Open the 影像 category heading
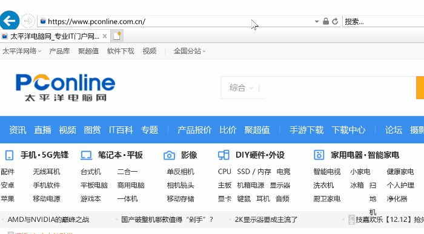This screenshot has width=424, height=234. (189, 155)
